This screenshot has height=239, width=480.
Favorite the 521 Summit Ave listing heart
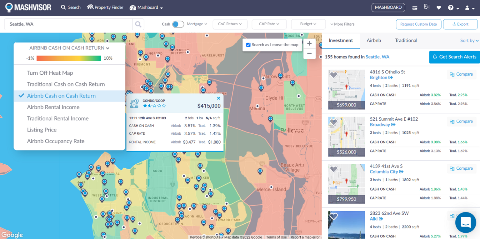333,122
